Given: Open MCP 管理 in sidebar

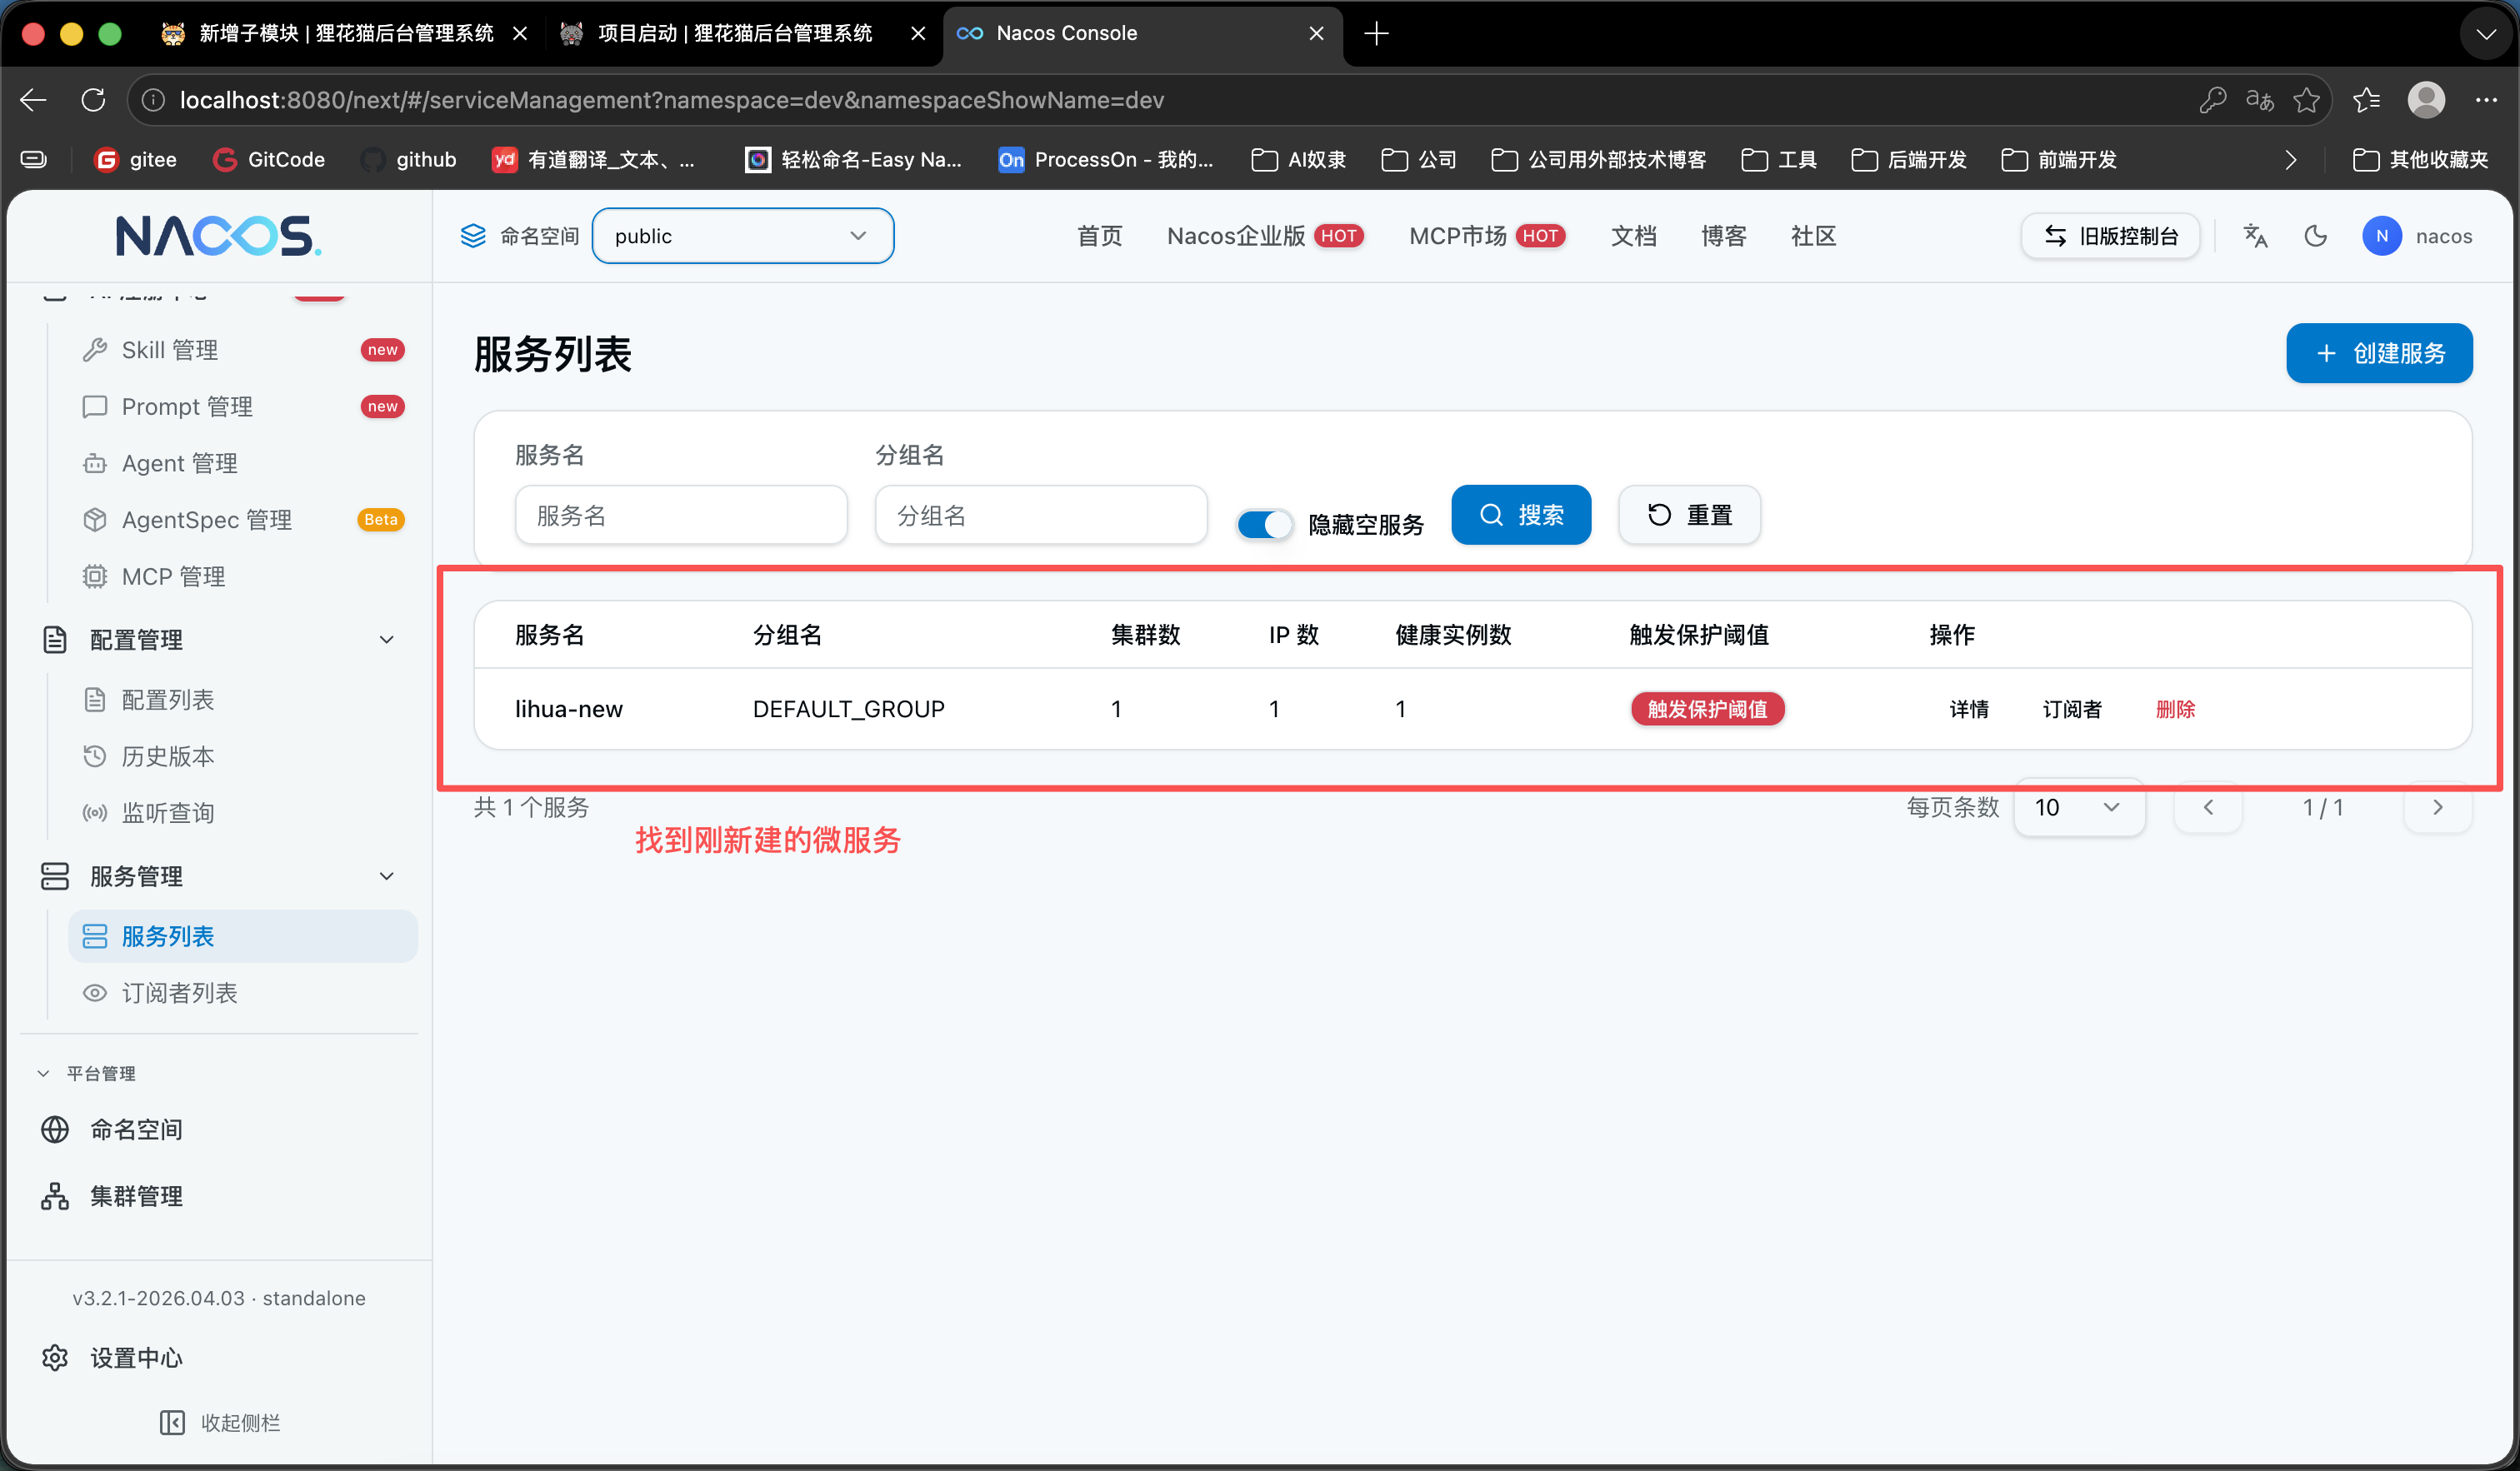Looking at the screenshot, I should (243, 576).
